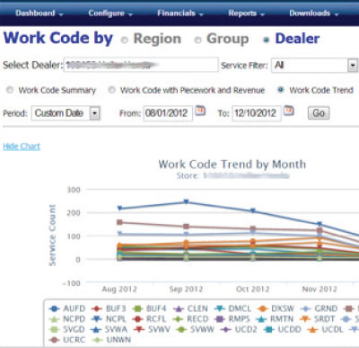Toggle DXSW series in chart legend
359x348 pixels.
pos(276,308)
